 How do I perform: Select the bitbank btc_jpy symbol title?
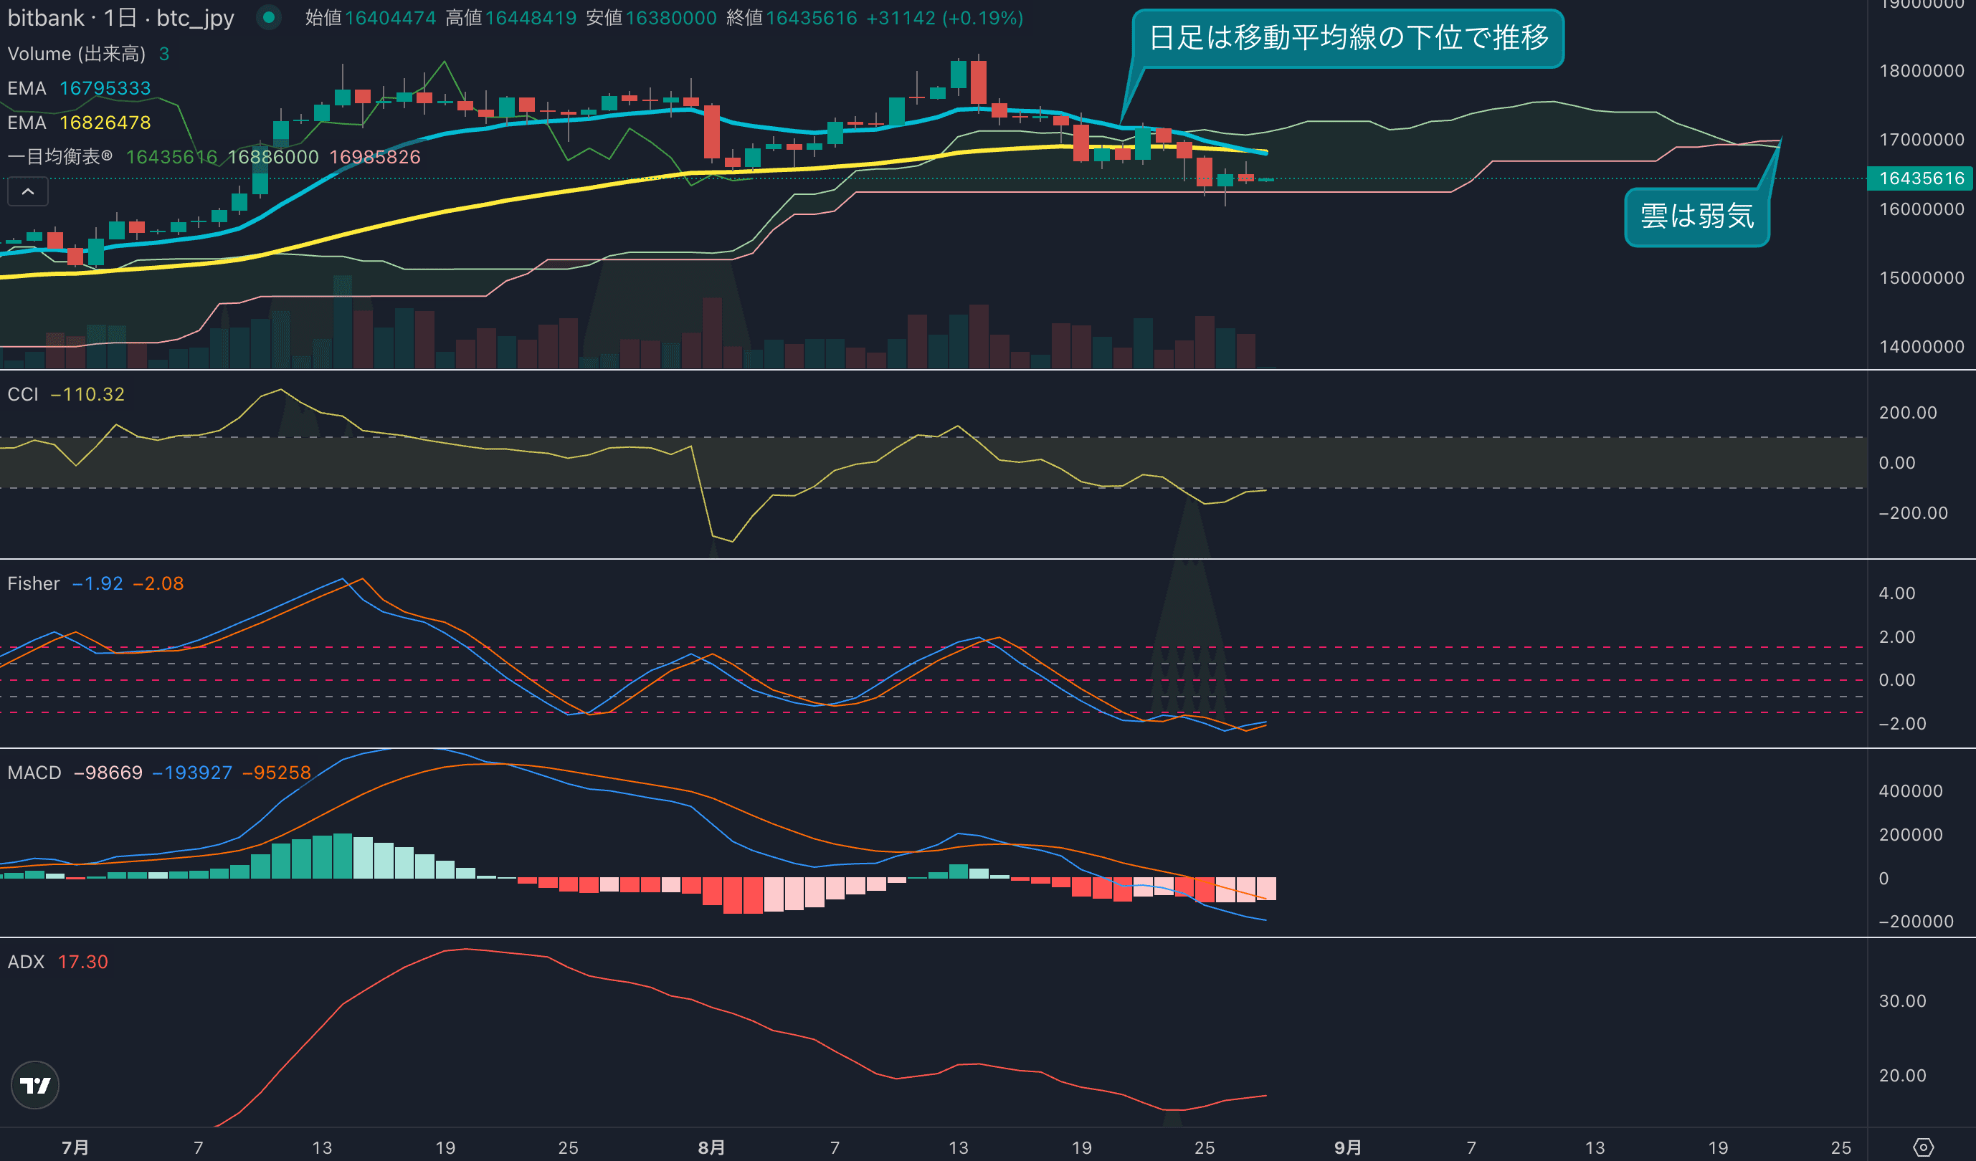point(120,18)
